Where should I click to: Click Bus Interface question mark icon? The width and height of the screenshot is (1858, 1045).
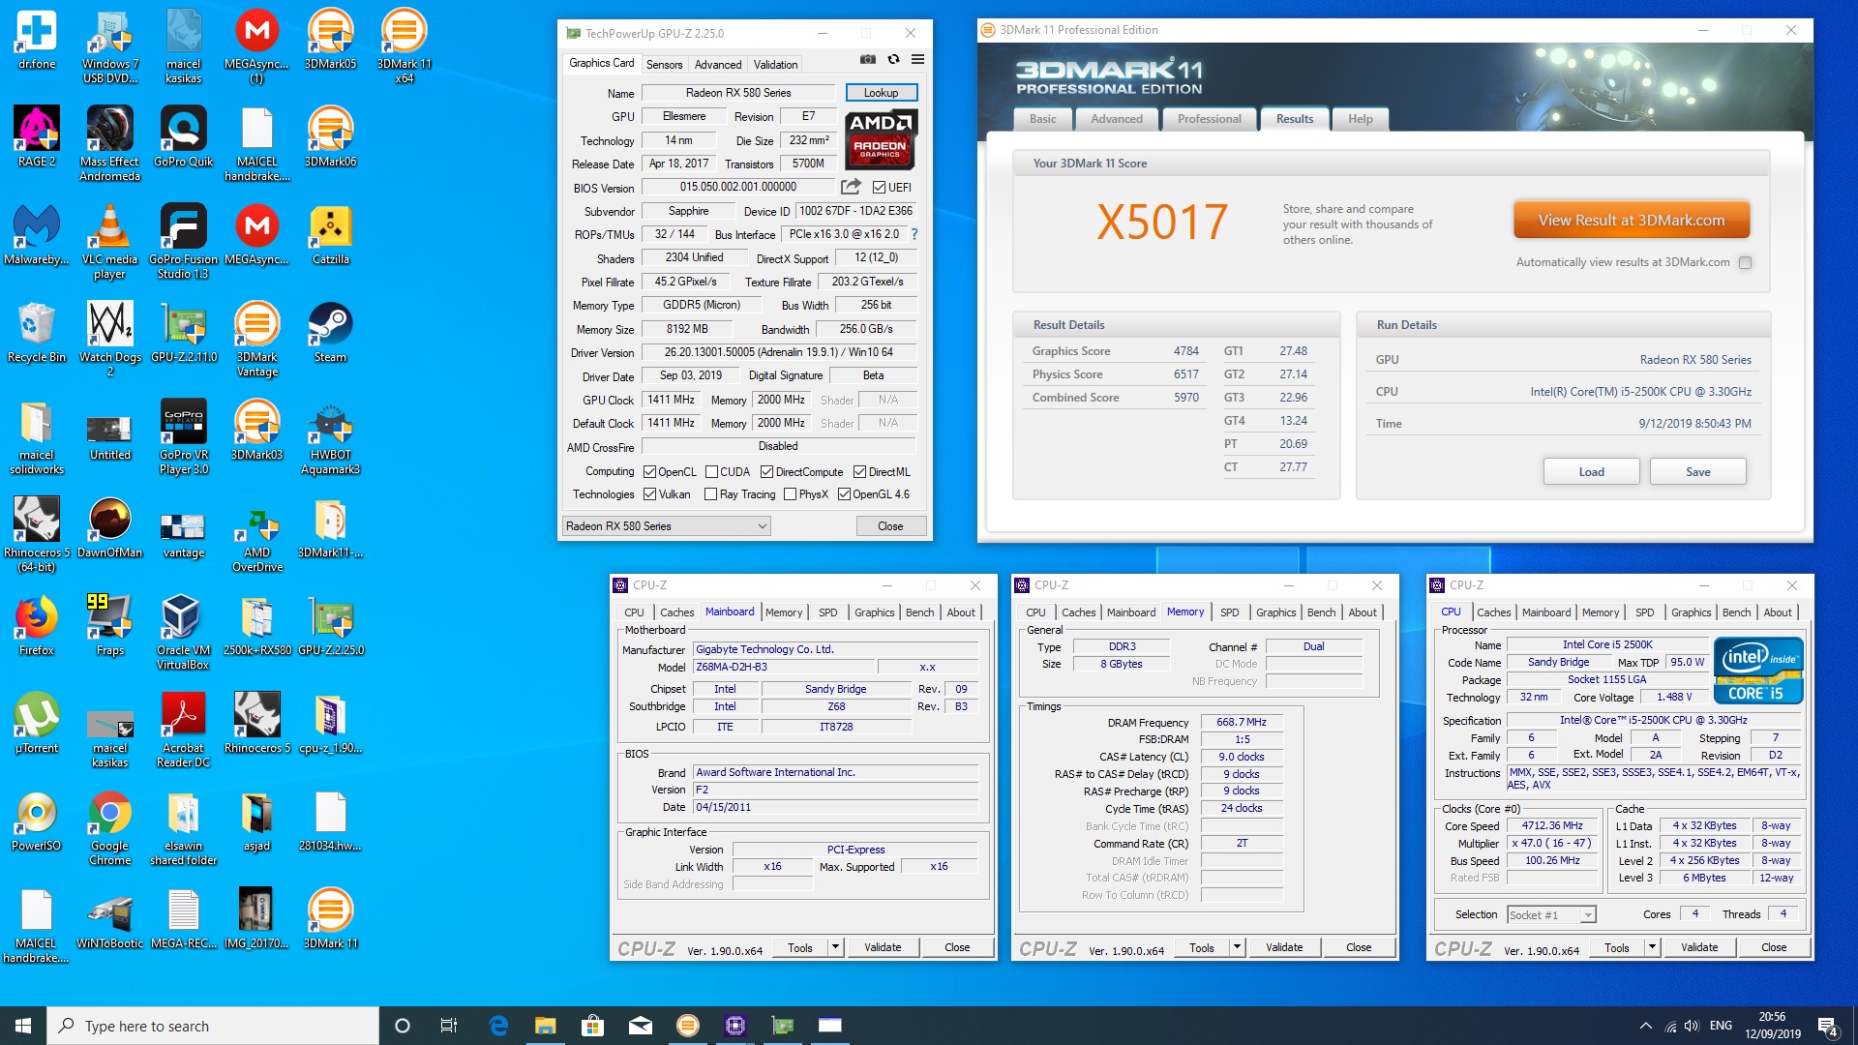pos(914,234)
